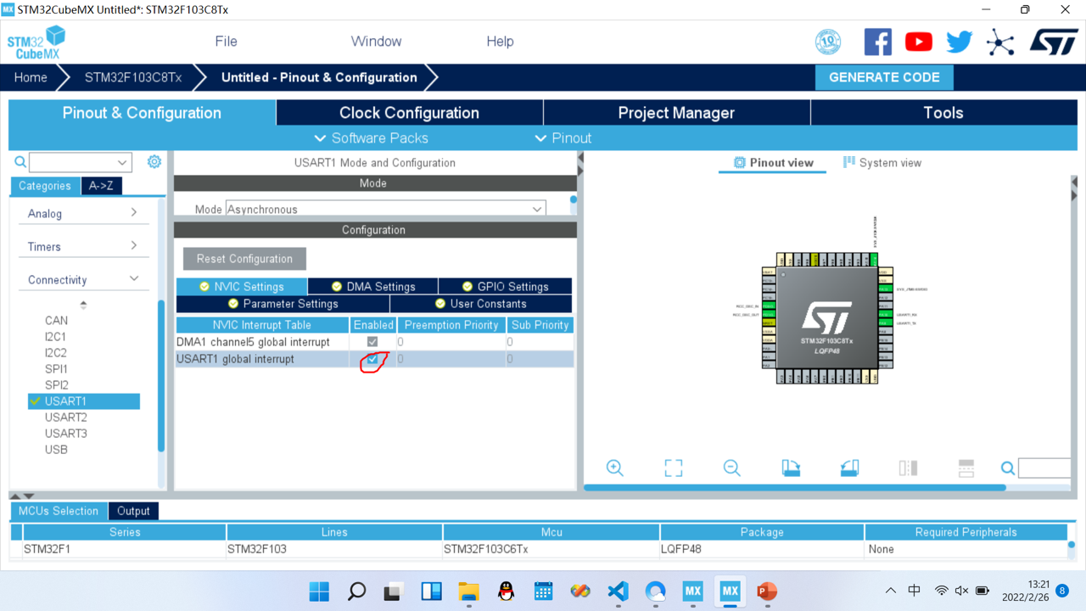Screen dimensions: 1086x611
Task: Switch to the Clock Configuration tab
Action: [x=409, y=112]
